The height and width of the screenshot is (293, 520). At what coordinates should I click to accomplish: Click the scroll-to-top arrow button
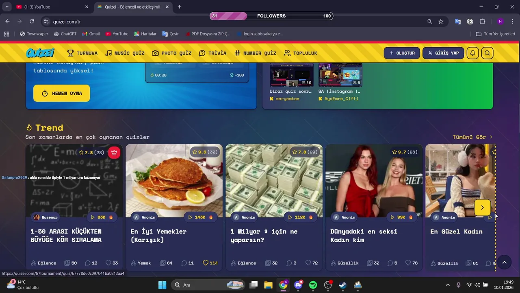pyautogui.click(x=504, y=262)
